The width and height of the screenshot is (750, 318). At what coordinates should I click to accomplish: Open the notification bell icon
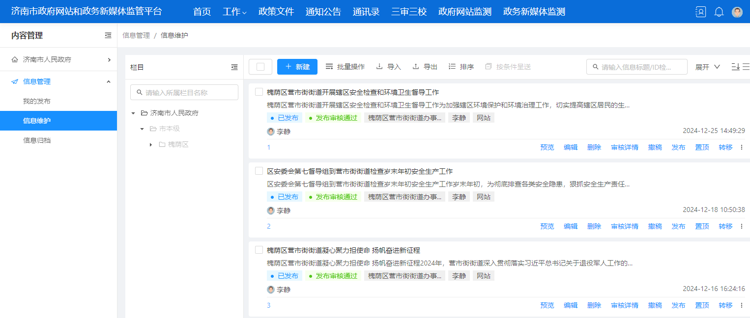pos(719,12)
